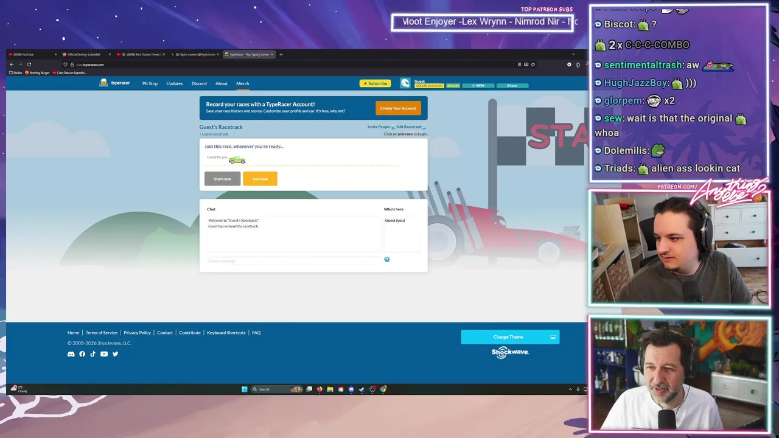Screen dimensions: 779x438
Task: Bookmark this page with star icon
Action: 533,64
